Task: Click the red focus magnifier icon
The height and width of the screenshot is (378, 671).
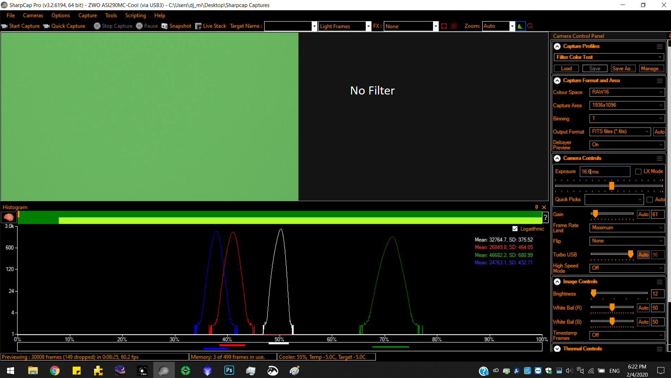Action: tap(530, 26)
